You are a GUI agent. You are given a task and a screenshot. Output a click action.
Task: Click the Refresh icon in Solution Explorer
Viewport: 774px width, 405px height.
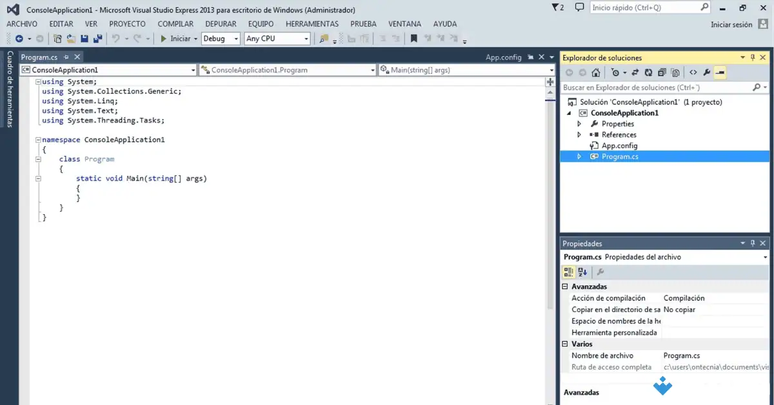648,72
